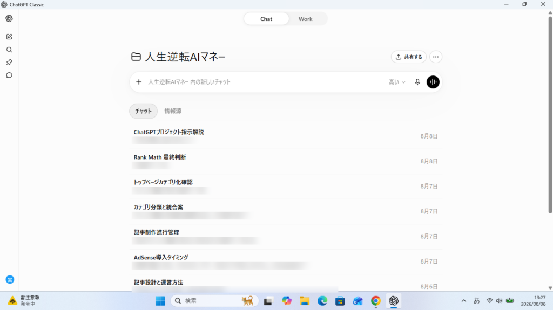Click the project title 人生逆転AIマネー
Screen dimensions: 553x310
[x=185, y=57]
